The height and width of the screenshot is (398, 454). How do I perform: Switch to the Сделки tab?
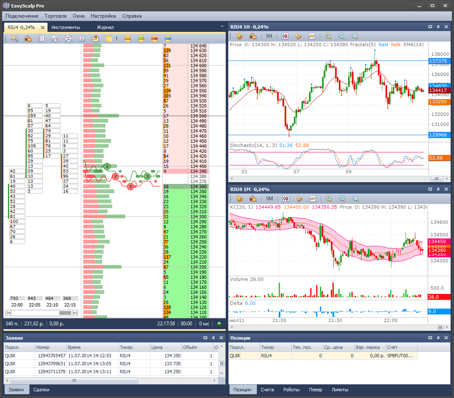coord(41,390)
